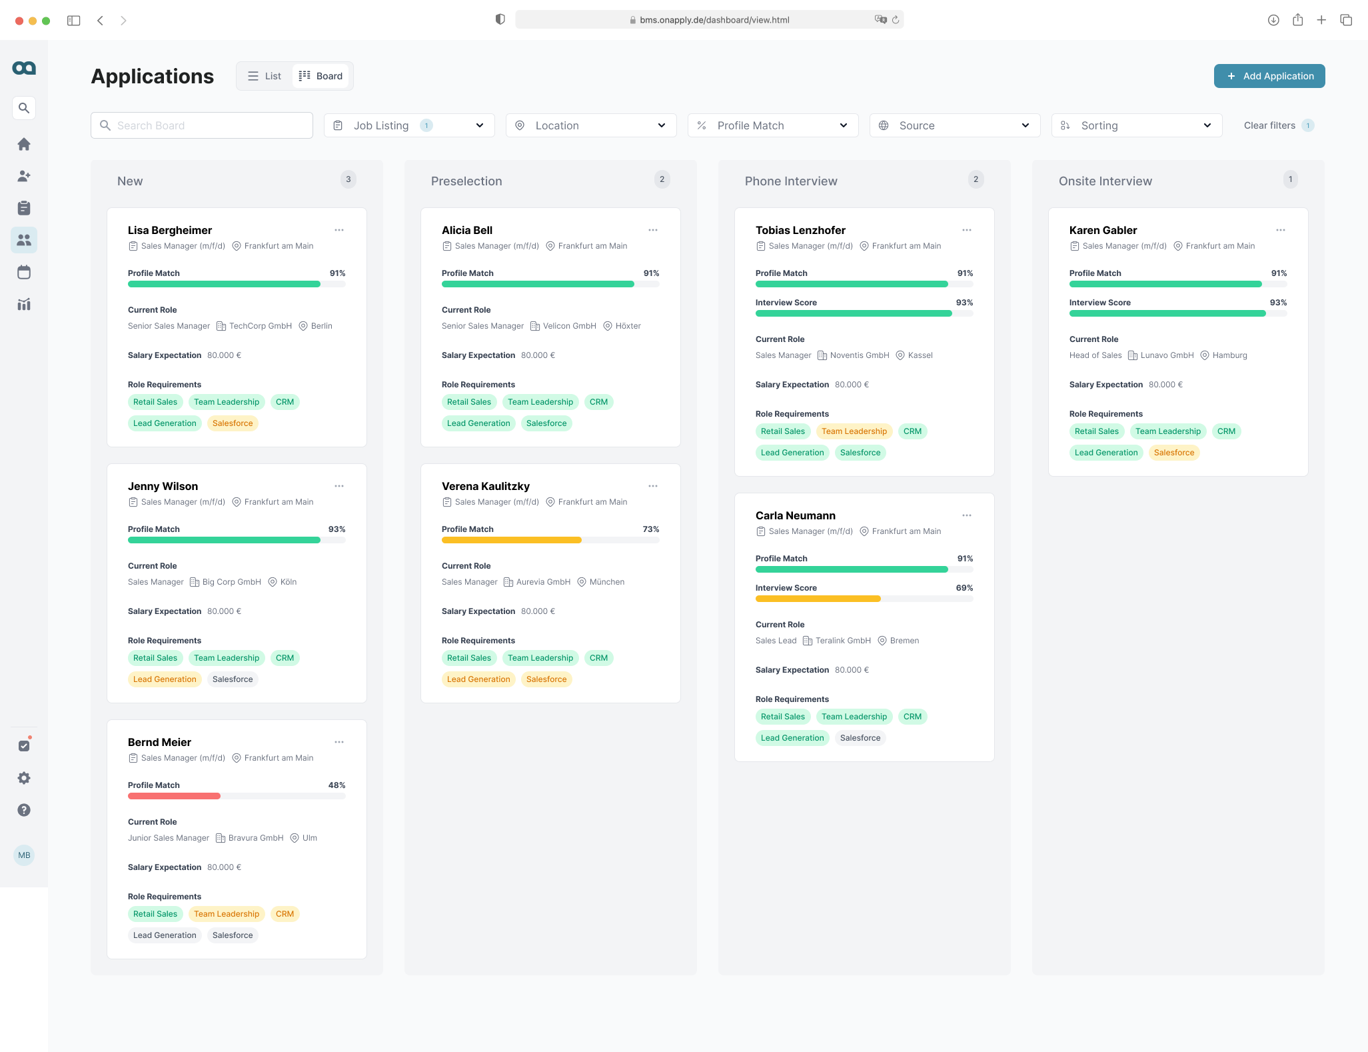The width and height of the screenshot is (1368, 1052).
Task: Open the calendar sidebar icon
Action: click(x=24, y=272)
